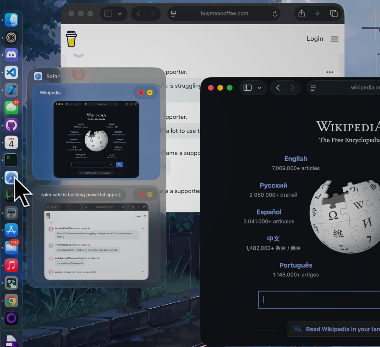Open Music app from dock
Viewport: 380px width, 347px height.
[11, 266]
